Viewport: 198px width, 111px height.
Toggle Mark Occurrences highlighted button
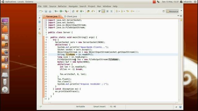103,11
